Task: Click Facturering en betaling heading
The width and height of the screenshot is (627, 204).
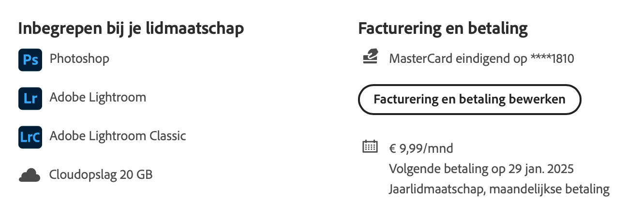Action: [x=443, y=29]
